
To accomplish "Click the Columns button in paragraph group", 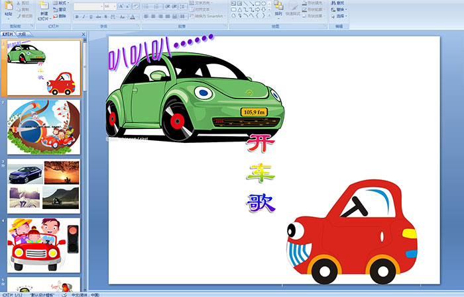I will click(183, 17).
